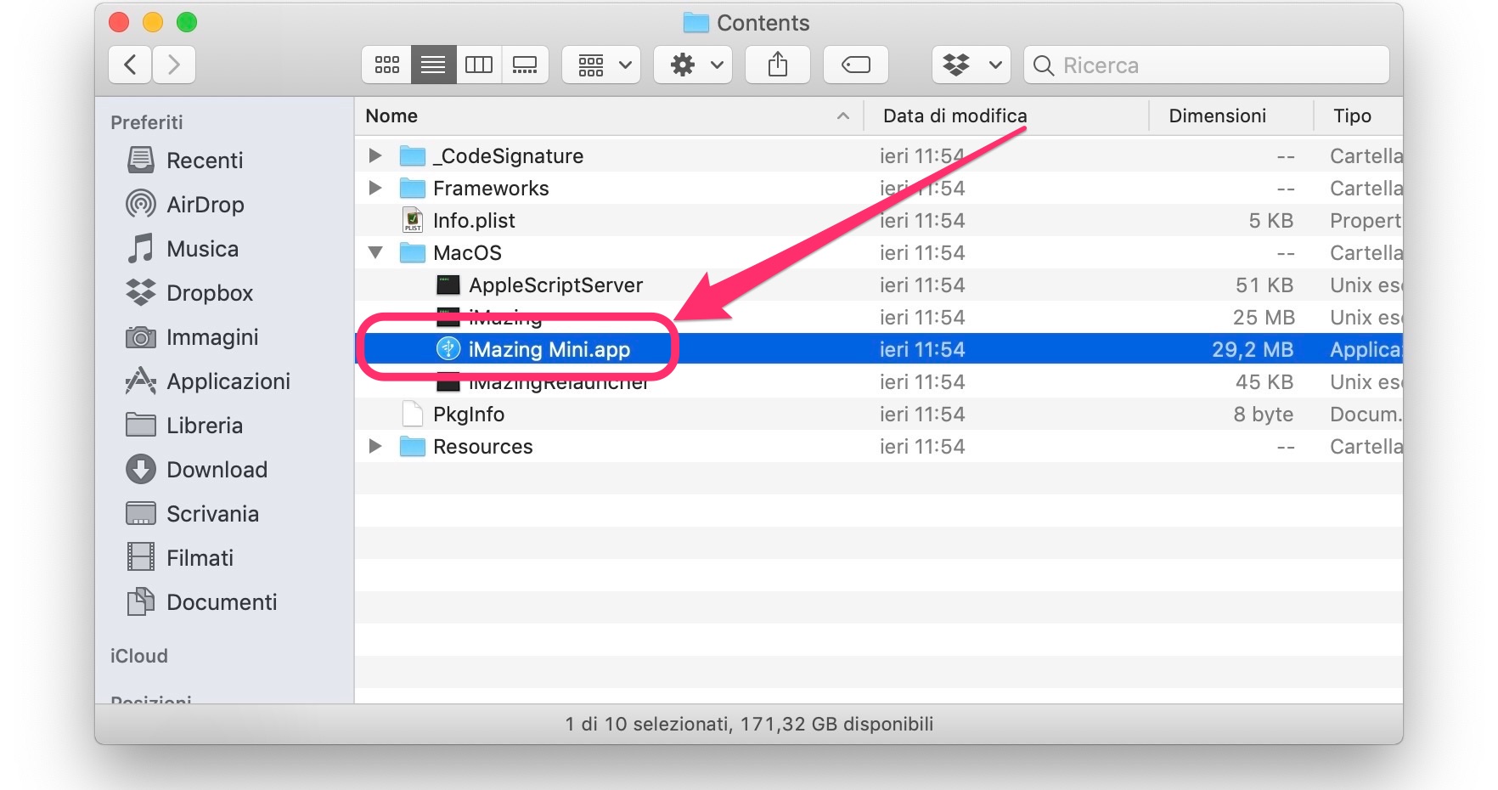This screenshot has height=790, width=1498.
Task: Expand the Frameworks folder
Action: (374, 188)
